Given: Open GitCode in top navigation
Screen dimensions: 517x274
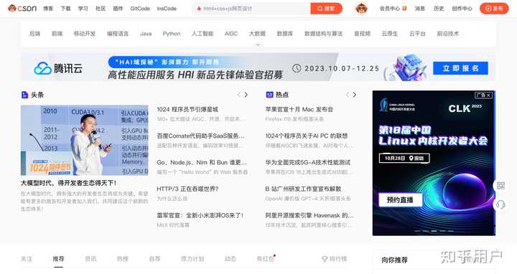Looking at the screenshot, I should [140, 9].
